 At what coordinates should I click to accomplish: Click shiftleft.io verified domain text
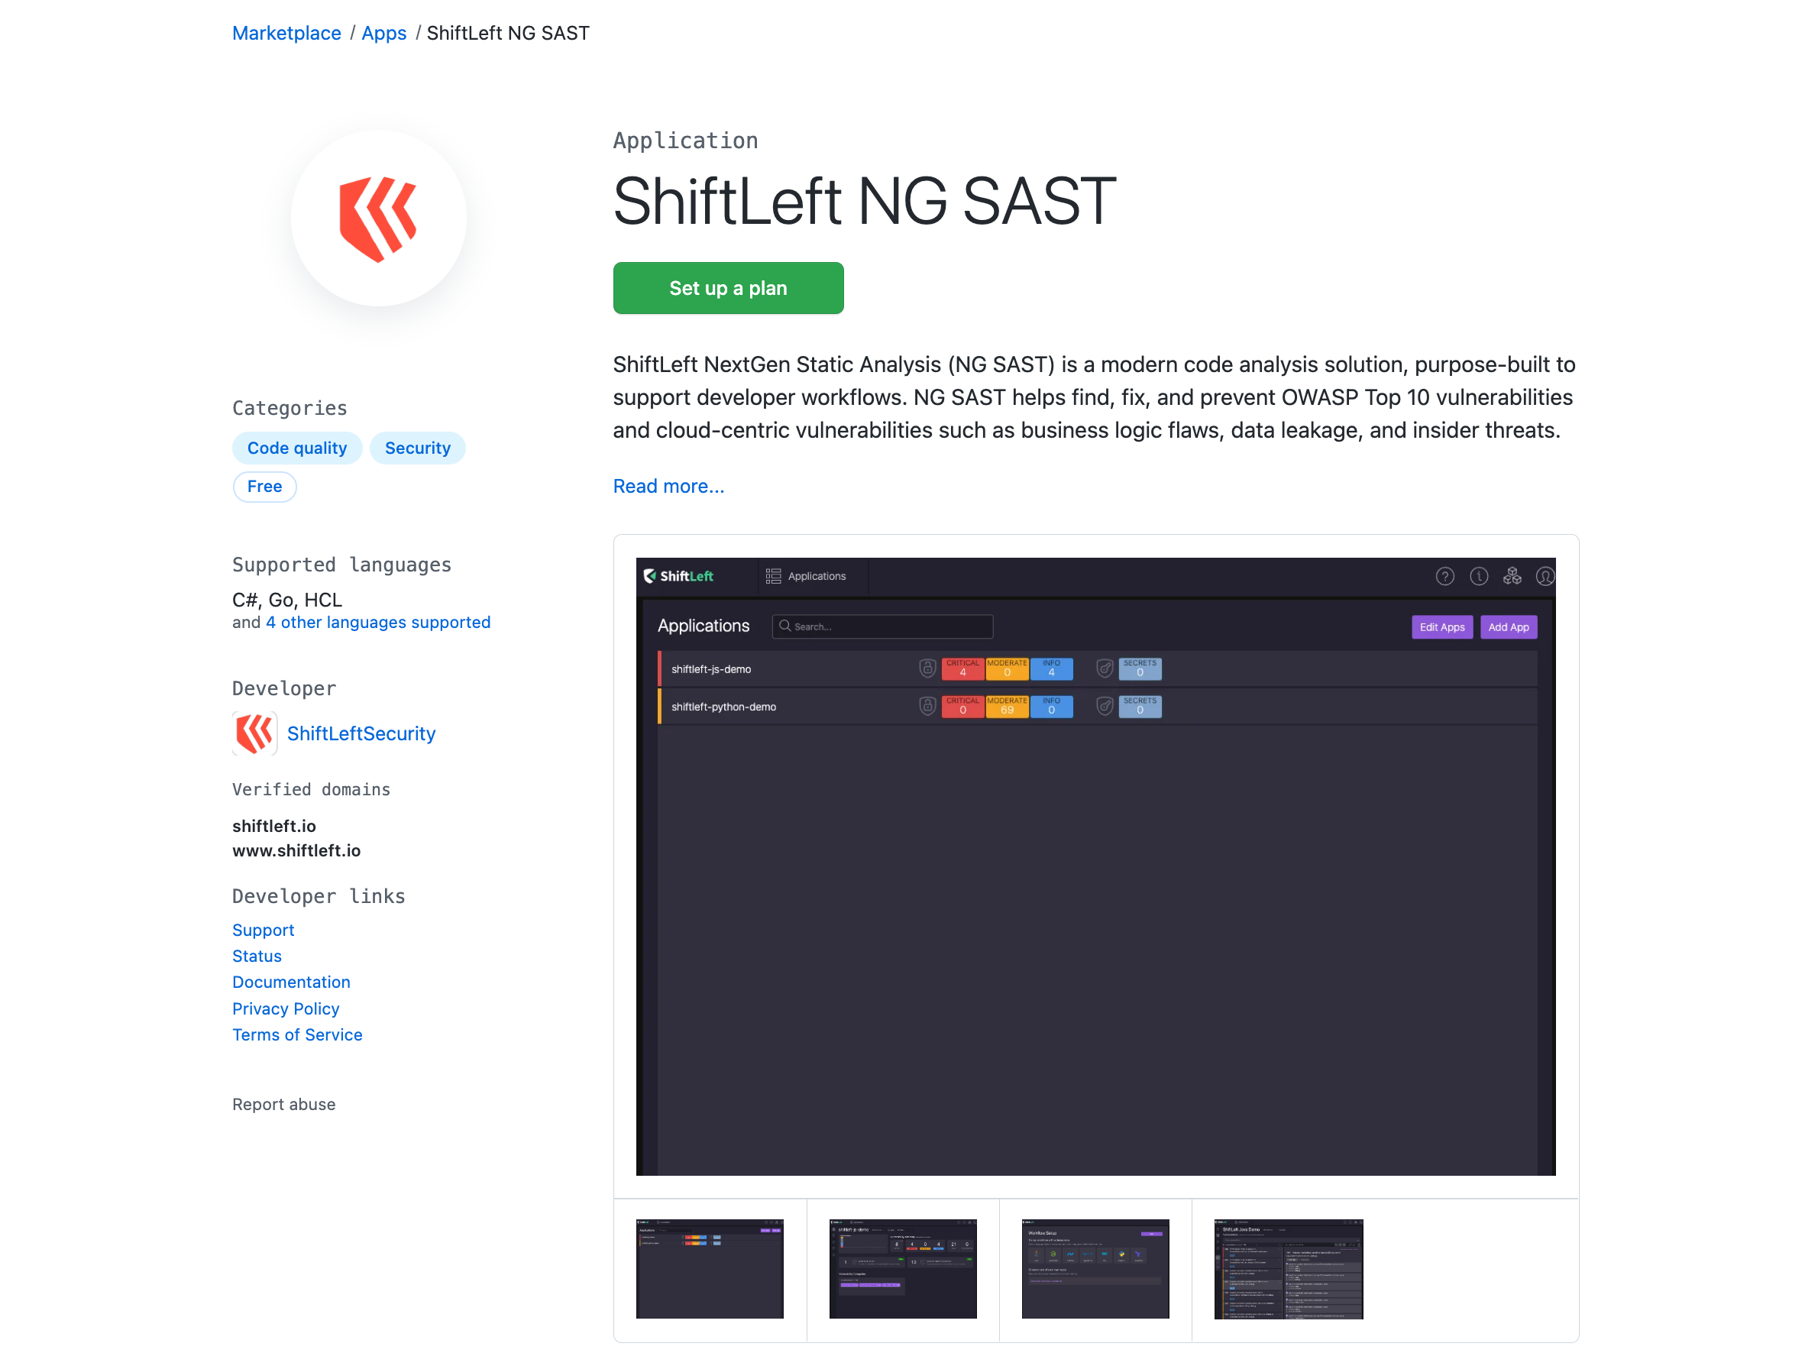(273, 826)
